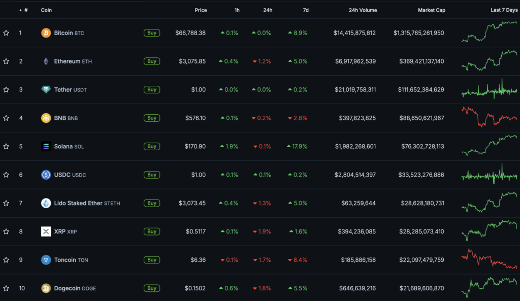Click the Solana logo icon

(46, 147)
